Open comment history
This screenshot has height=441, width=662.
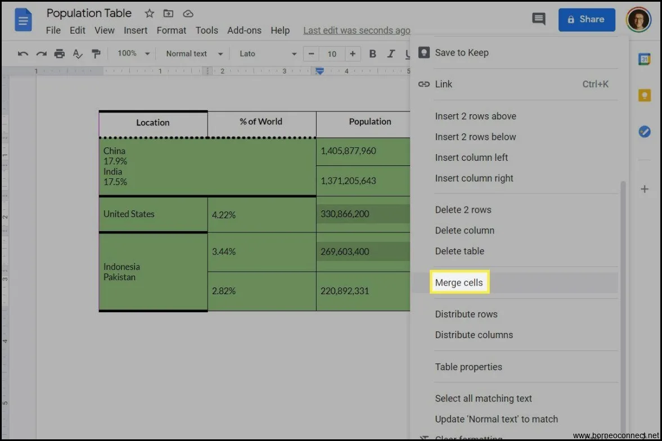pos(538,19)
